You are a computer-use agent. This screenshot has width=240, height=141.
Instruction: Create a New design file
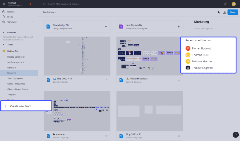point(77,27)
